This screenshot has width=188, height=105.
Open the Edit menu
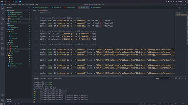pyautogui.click(x=9, y=4)
